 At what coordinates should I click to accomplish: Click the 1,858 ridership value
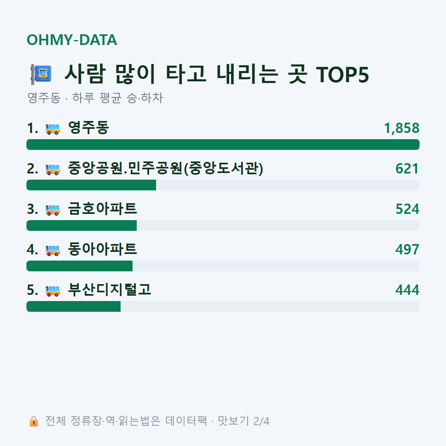pyautogui.click(x=402, y=128)
